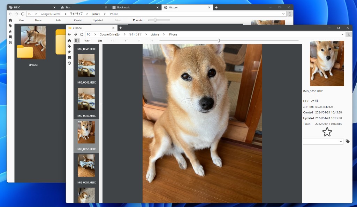Toggle the Taken column sorting
The height and width of the screenshot is (207, 357).
coord(119,20)
